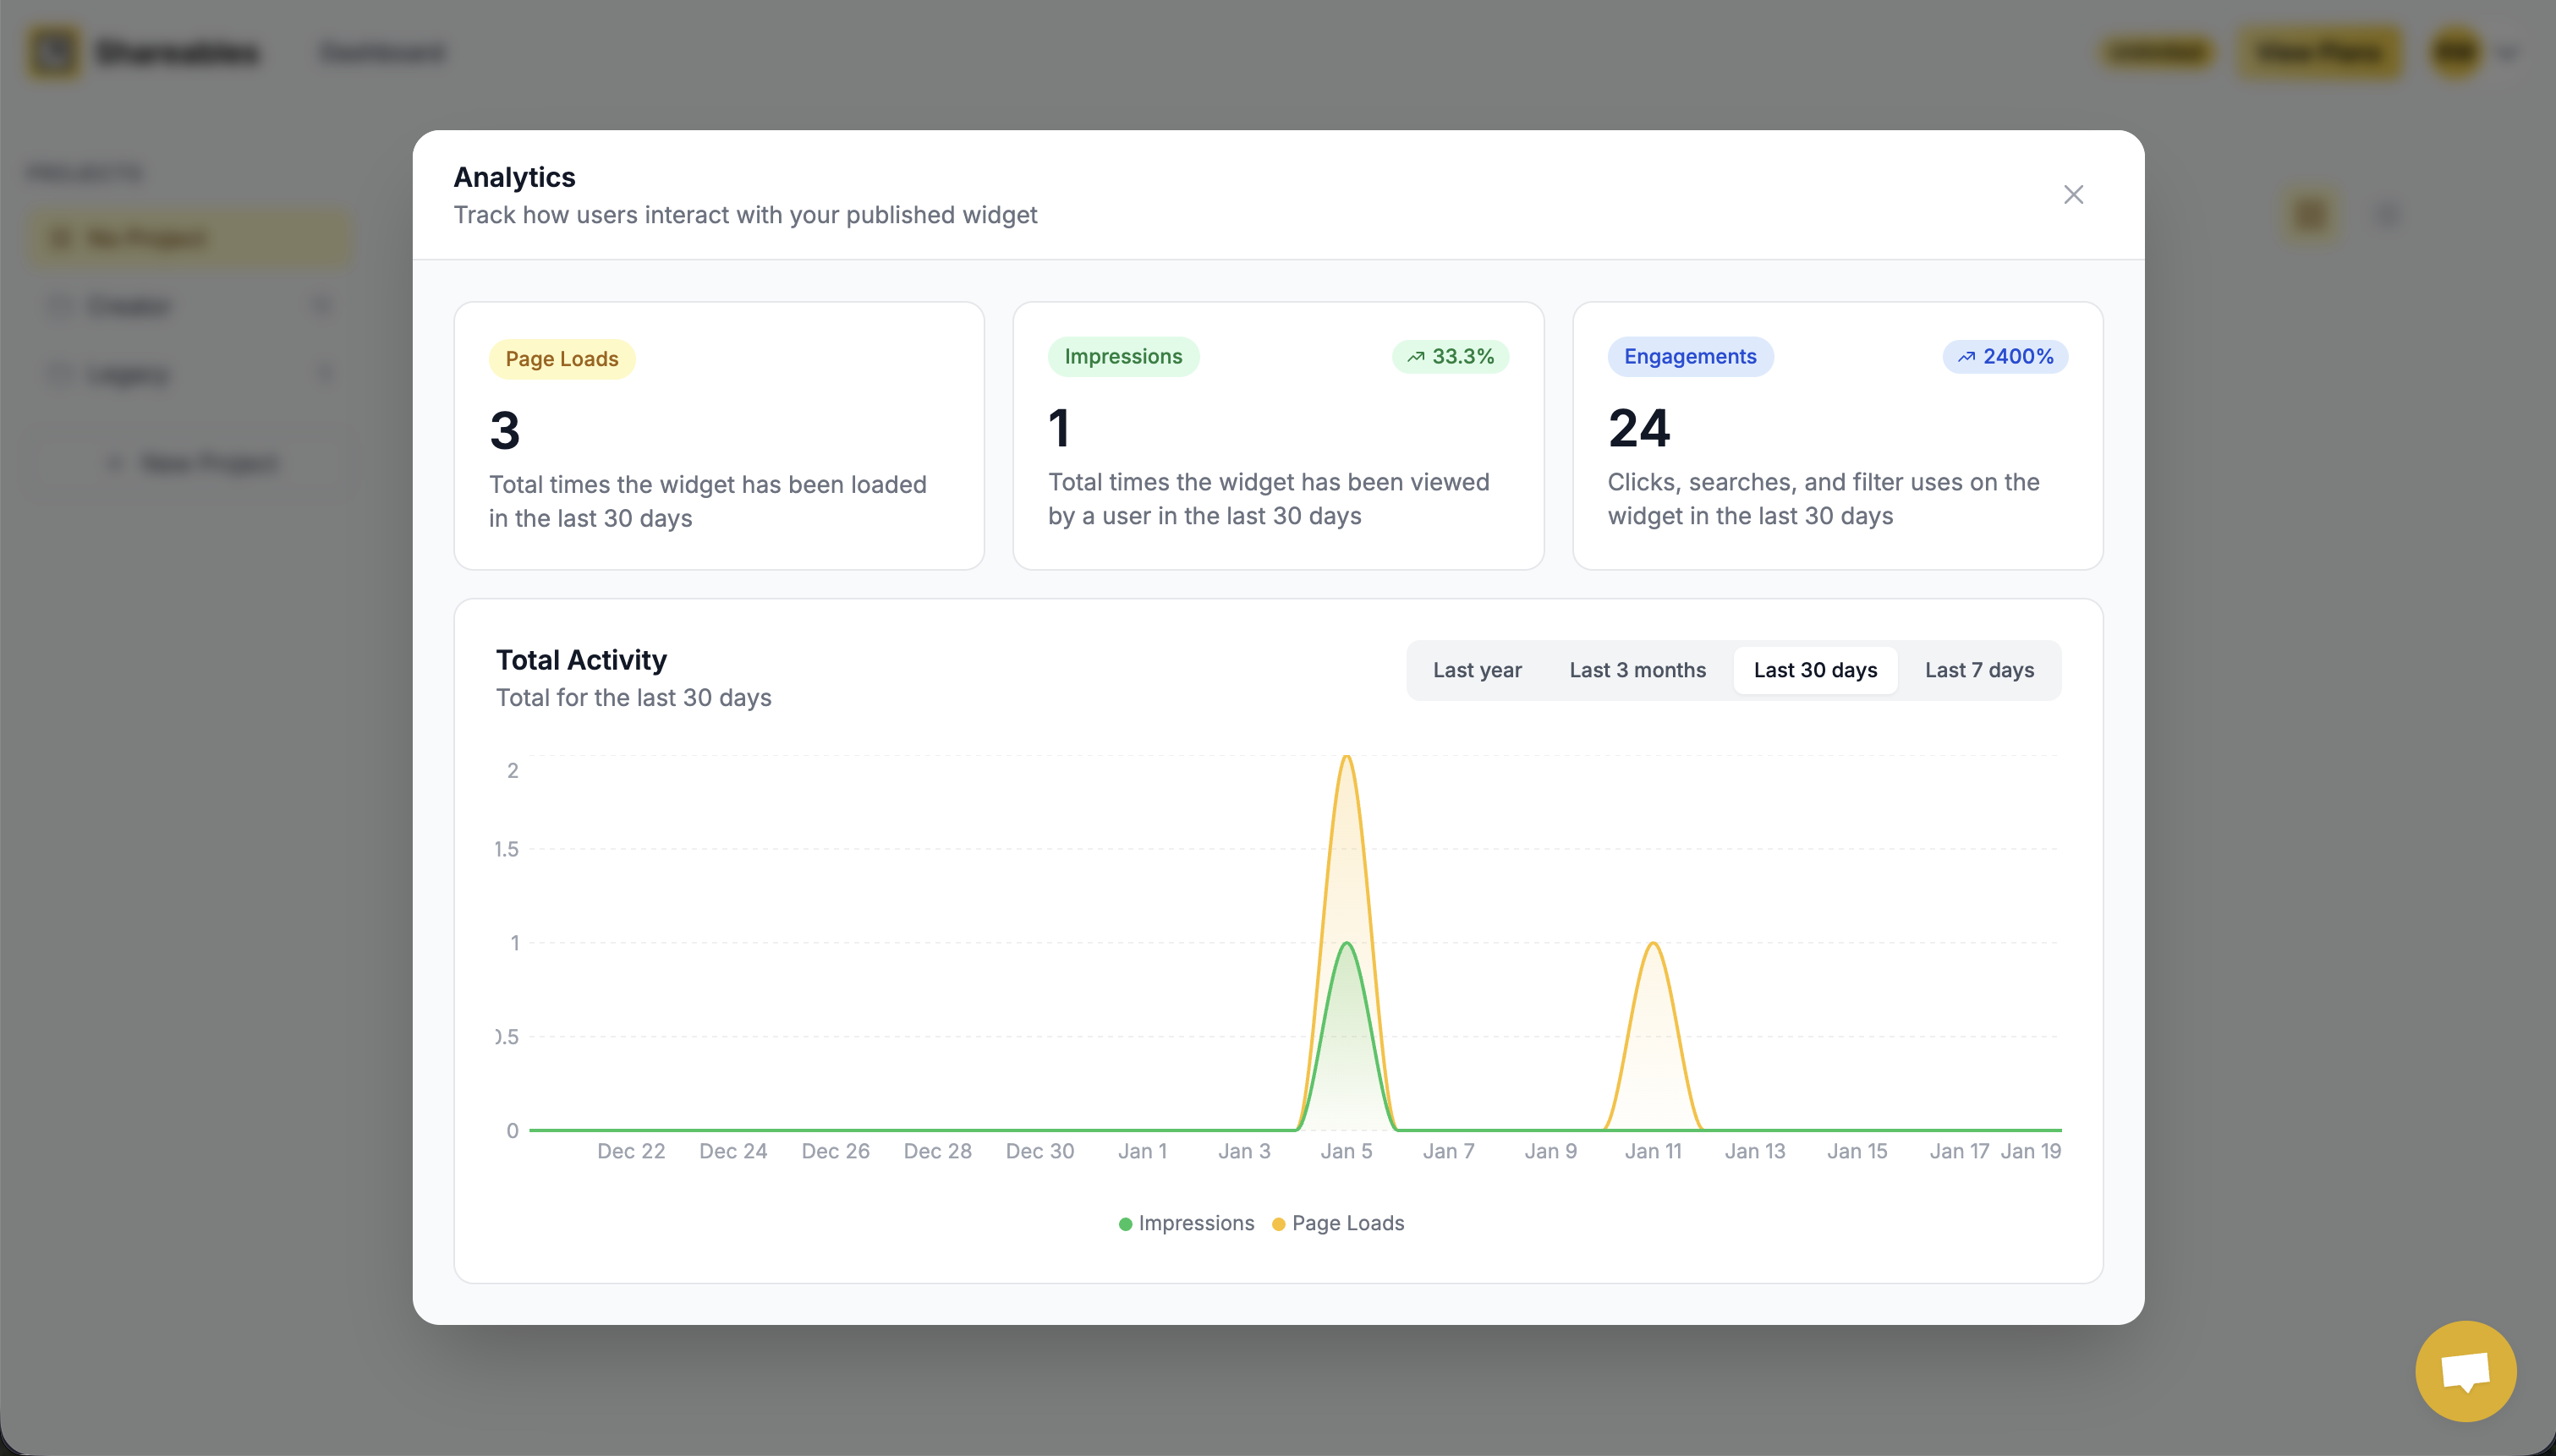Screen dimensions: 2556x1456
Task: Expand the second project in the sidebar
Action: [x=322, y=373]
